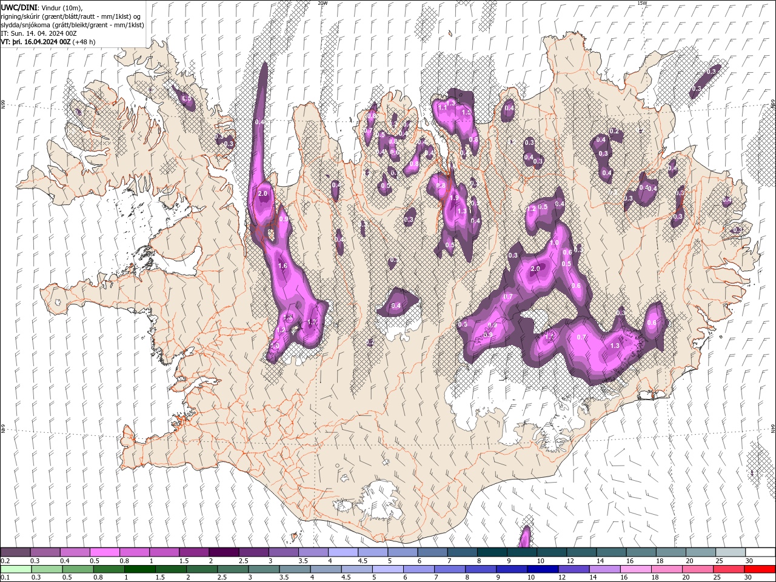
Task: Select the dark teal 8 snow legend swatch
Action: [492, 552]
